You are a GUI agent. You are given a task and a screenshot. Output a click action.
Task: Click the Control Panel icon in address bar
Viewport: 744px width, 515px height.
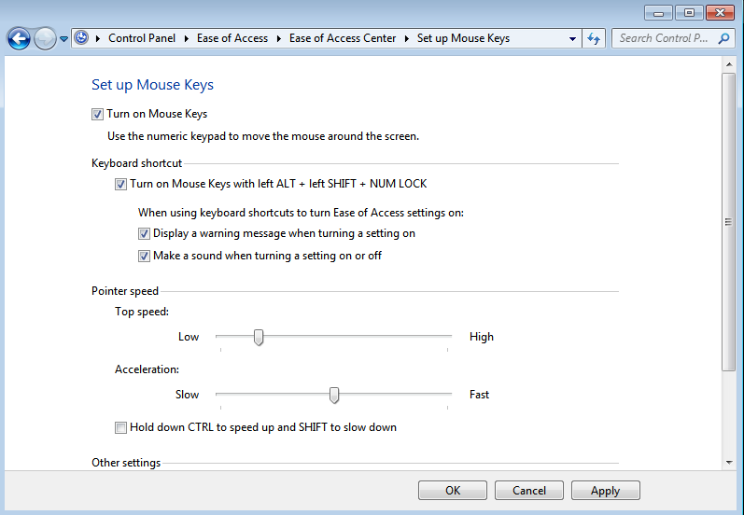pos(81,37)
